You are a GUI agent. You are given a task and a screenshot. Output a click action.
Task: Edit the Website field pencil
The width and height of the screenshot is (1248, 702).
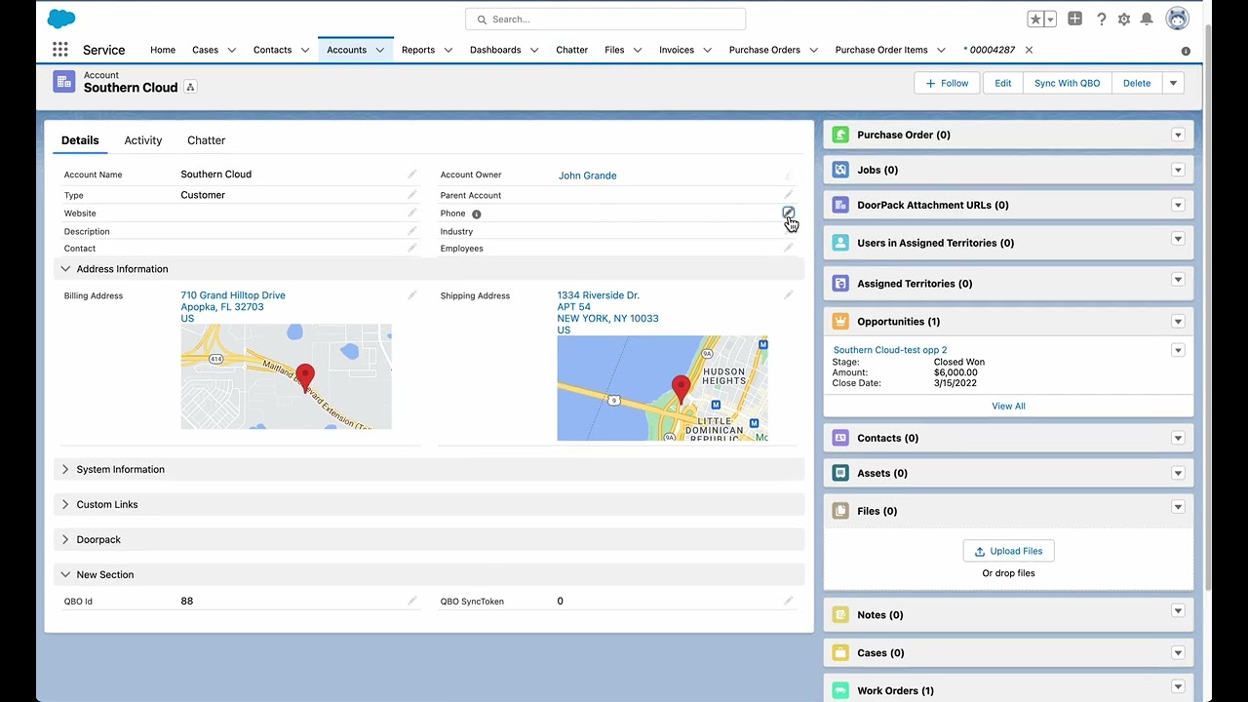412,213
